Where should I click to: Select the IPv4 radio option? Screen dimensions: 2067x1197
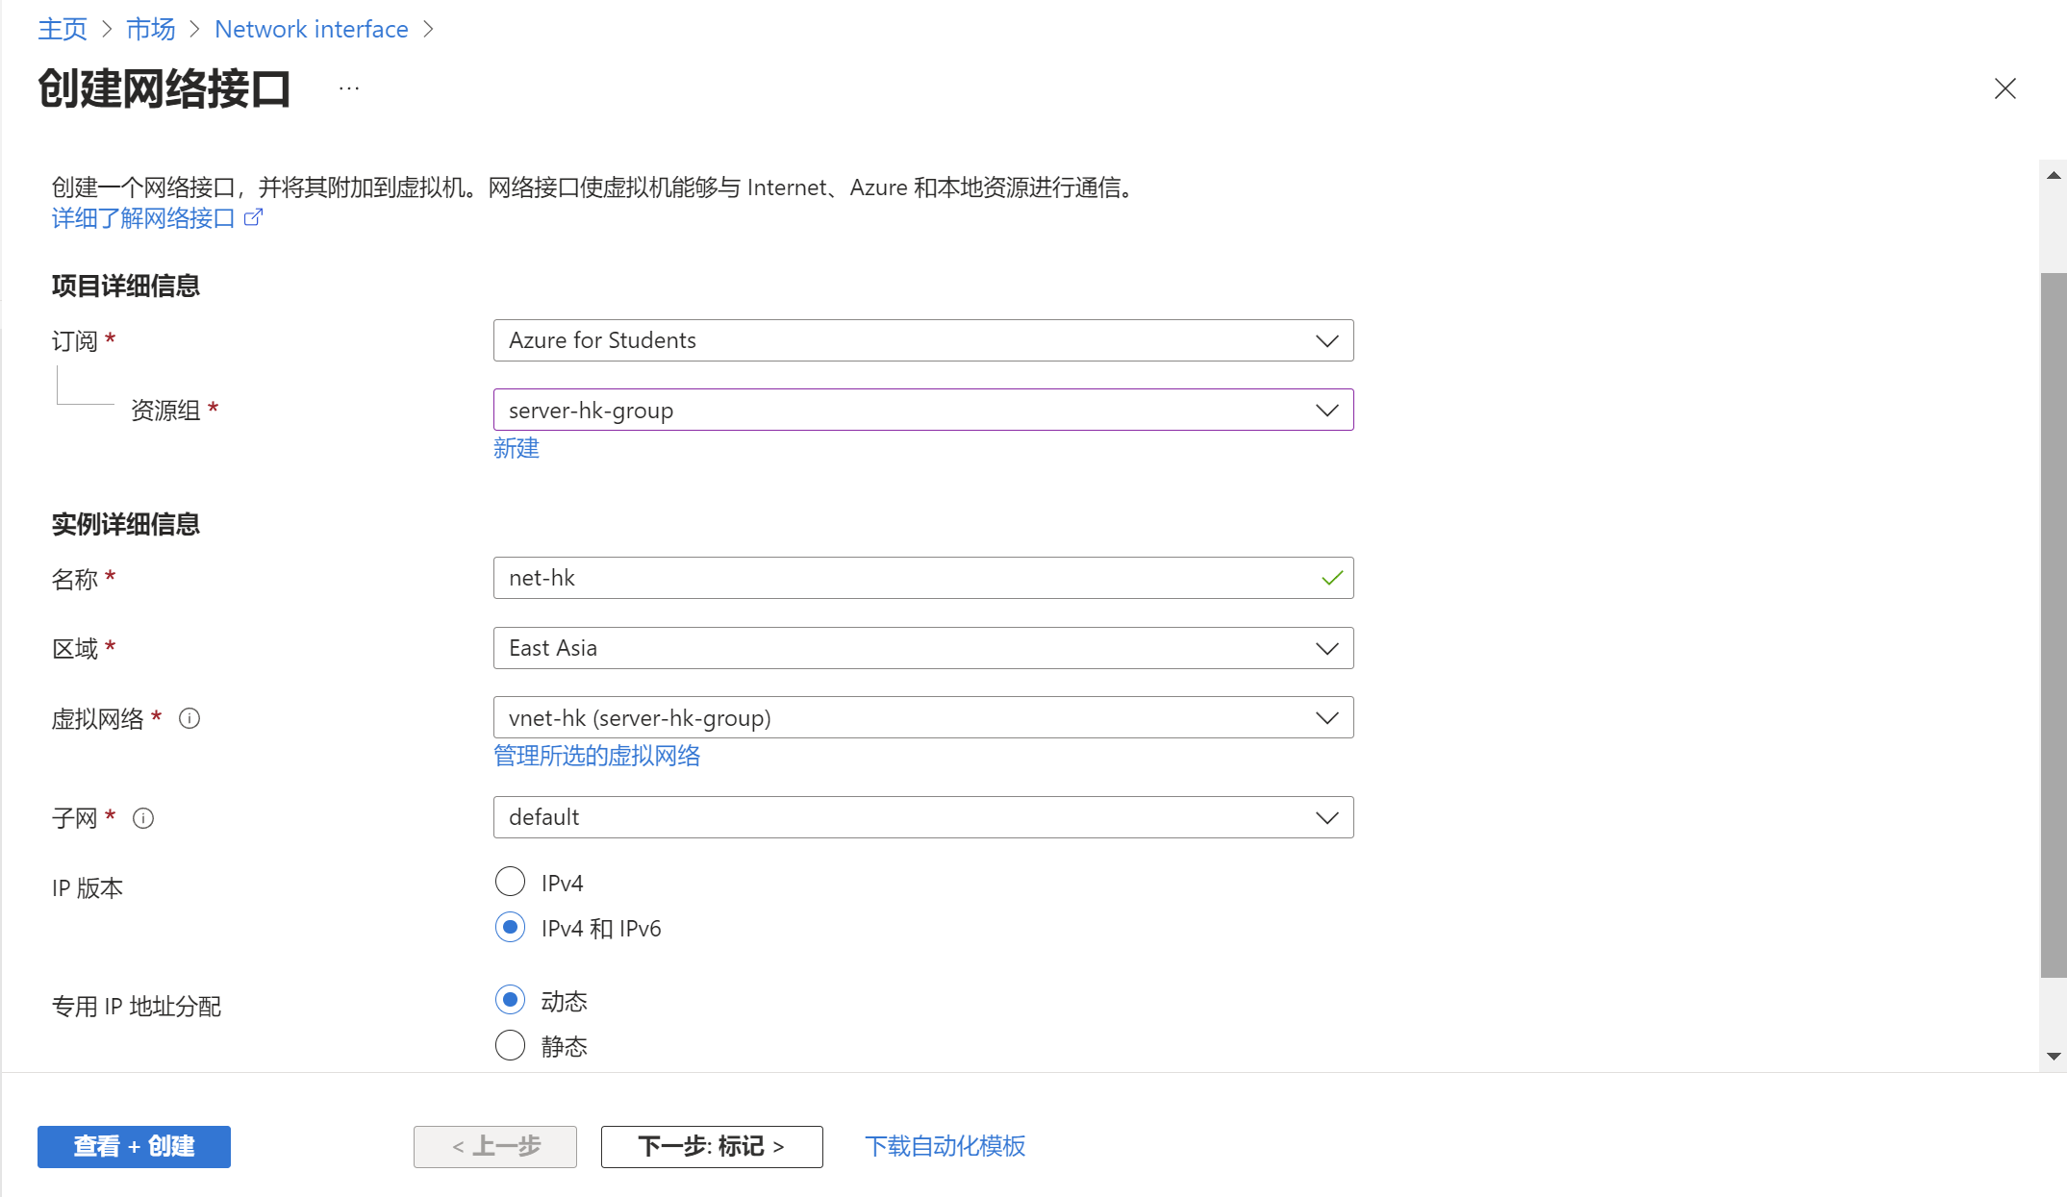pos(510,882)
